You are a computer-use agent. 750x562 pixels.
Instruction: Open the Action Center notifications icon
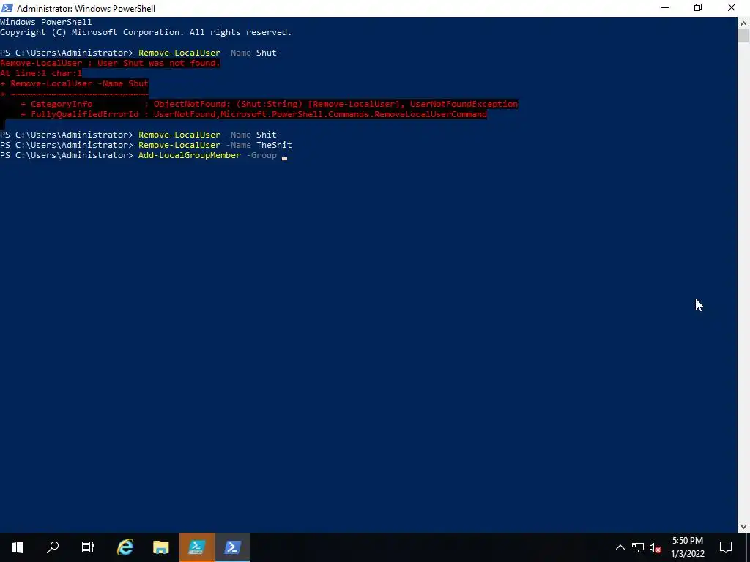(726, 547)
